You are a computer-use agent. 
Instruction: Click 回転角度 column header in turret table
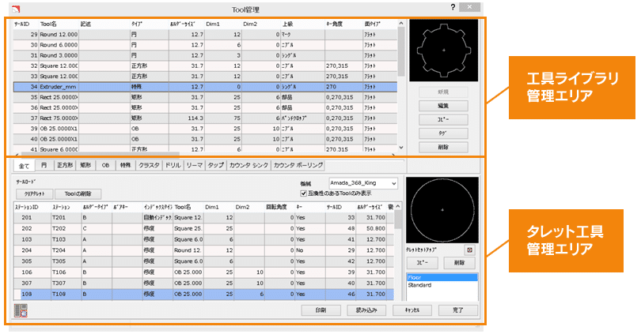point(279,207)
